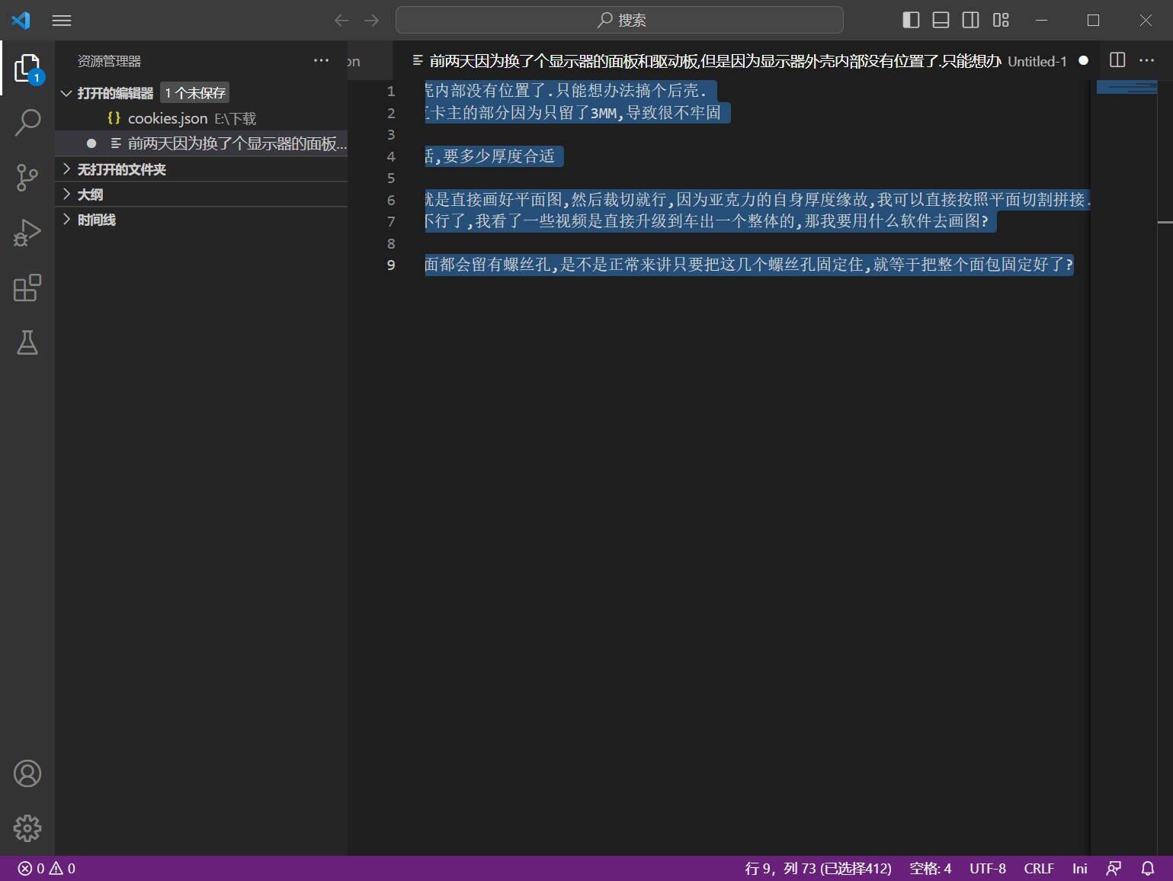Image resolution: width=1173 pixels, height=881 pixels.
Task: Click the search command center box
Action: point(619,21)
